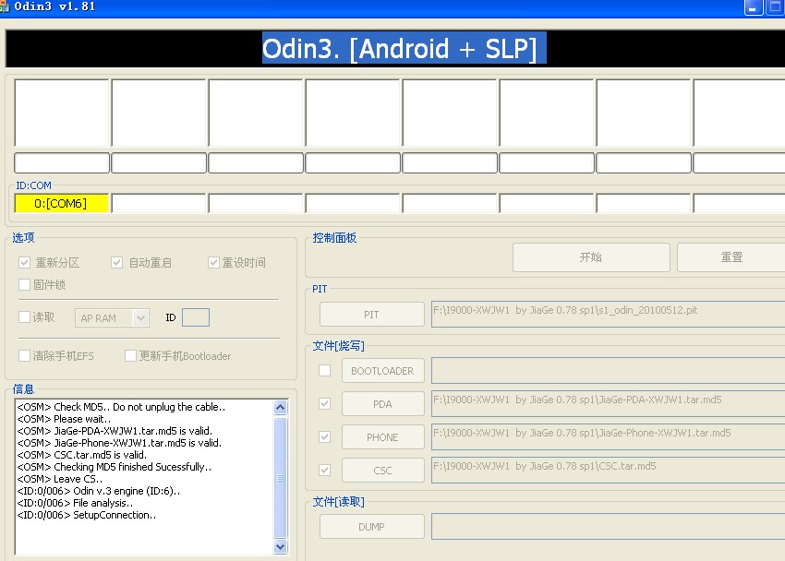This screenshot has width=785, height=561.
Task: Minimize the Odin3 window
Action: coord(754,7)
